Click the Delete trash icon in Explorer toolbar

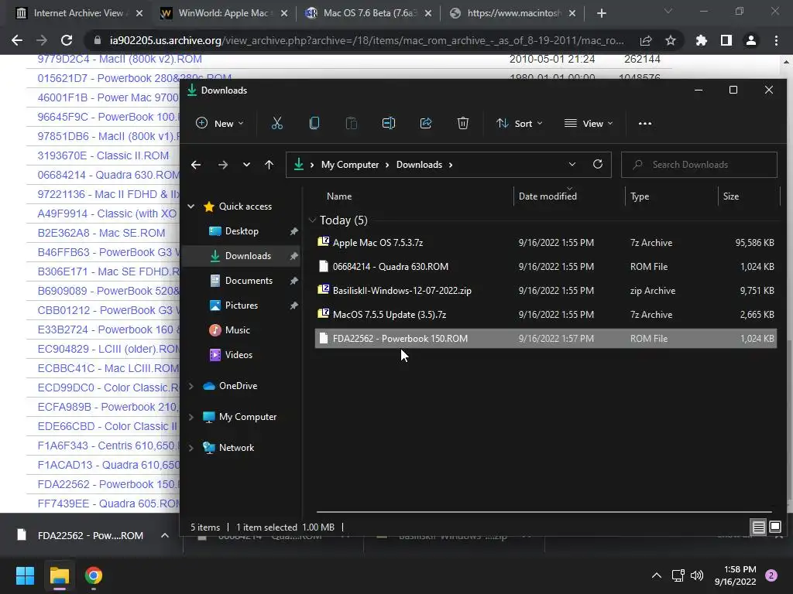pyautogui.click(x=463, y=123)
